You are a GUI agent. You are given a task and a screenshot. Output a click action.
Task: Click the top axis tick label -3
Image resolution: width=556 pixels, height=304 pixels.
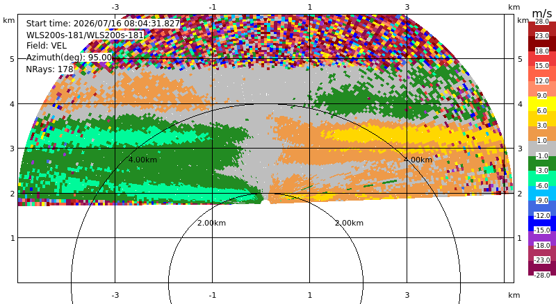coord(115,7)
